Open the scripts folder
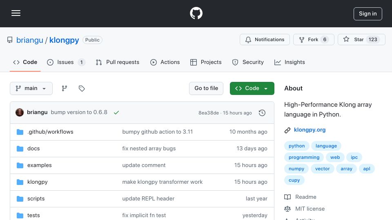 [x=36, y=198]
